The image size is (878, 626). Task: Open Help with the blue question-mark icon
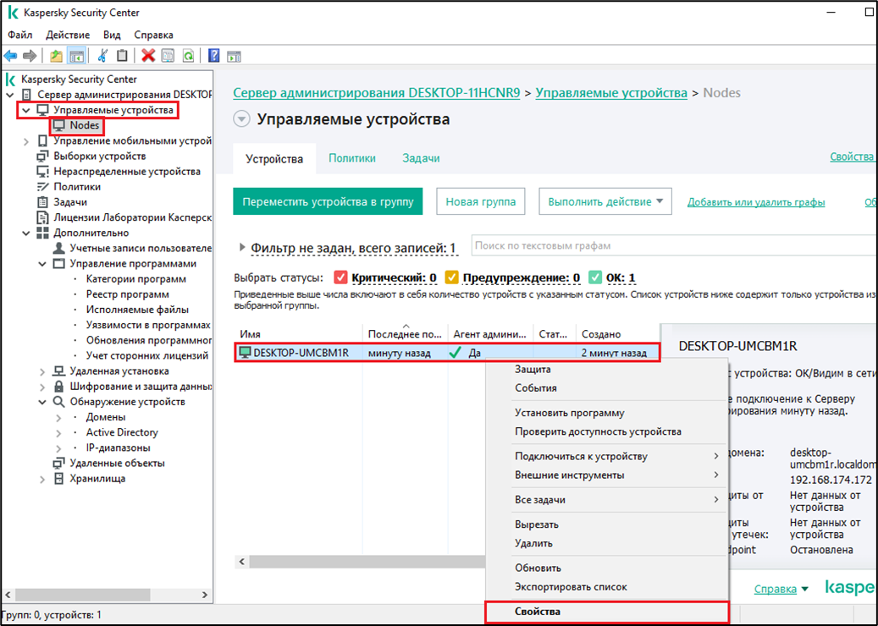214,56
